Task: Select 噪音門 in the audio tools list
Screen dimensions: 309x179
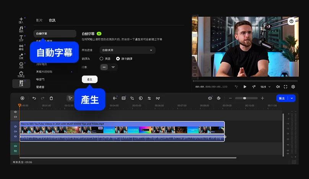Action: click(x=40, y=79)
